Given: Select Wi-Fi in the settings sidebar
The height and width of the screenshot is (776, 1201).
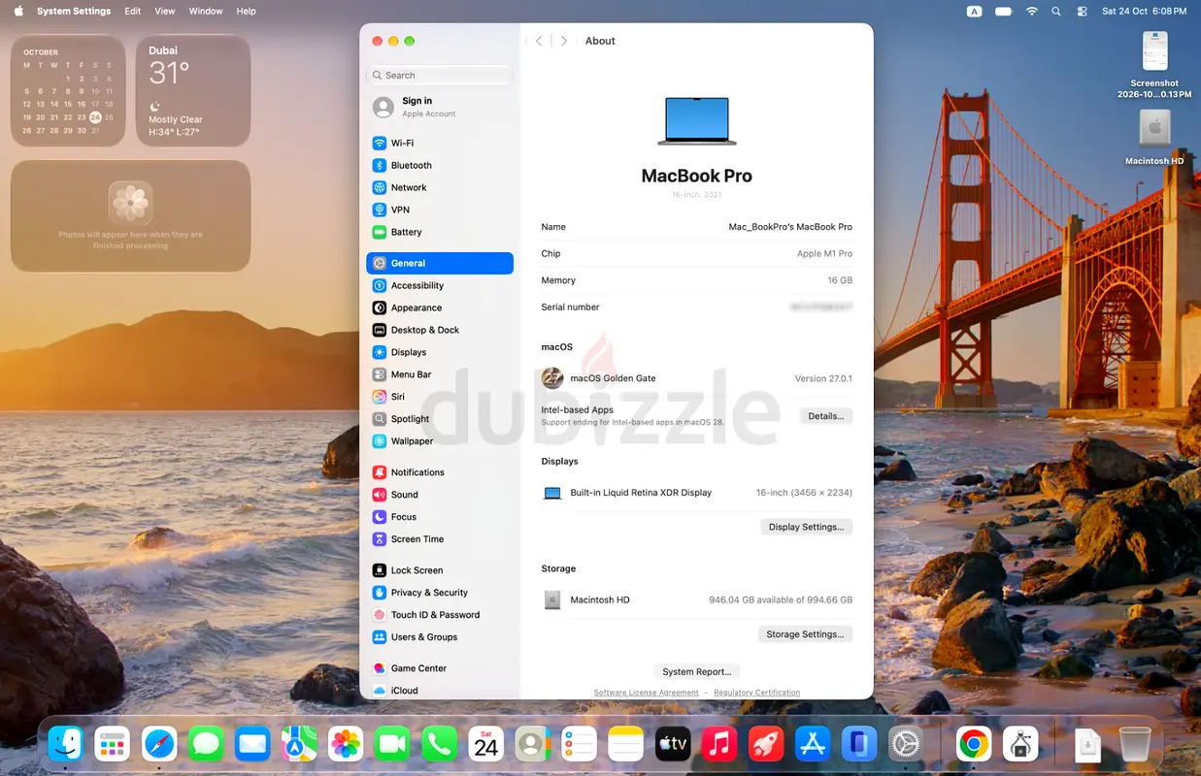Looking at the screenshot, I should click(x=440, y=143).
